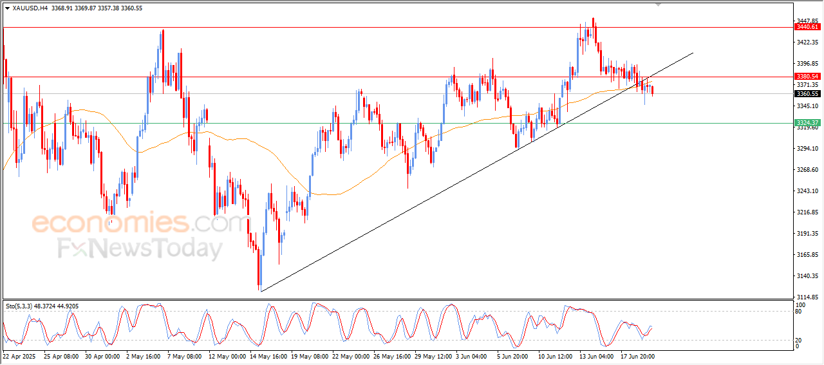Click the chart shift triangle marker at top

point(658,4)
